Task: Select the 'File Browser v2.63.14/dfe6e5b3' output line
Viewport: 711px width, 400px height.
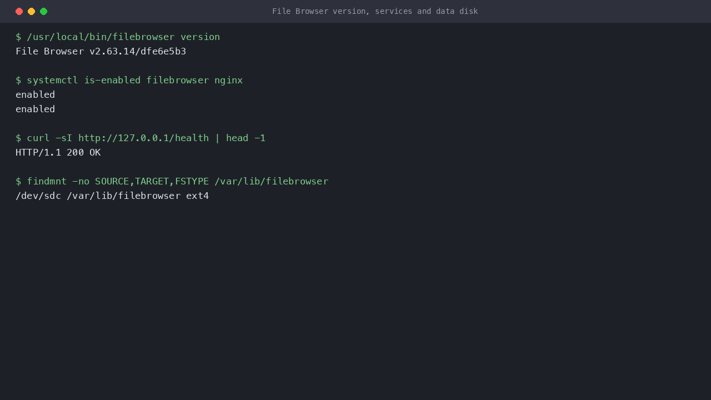Action: 101,51
